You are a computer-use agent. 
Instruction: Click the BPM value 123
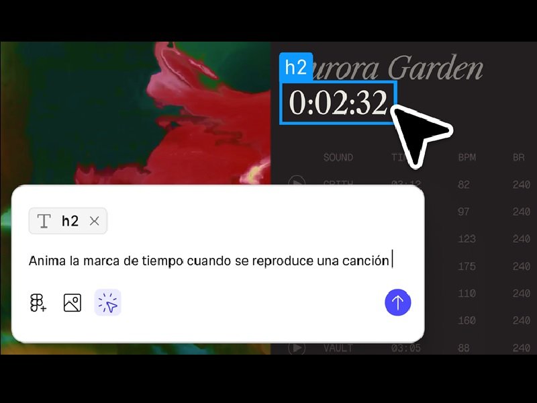(x=467, y=239)
